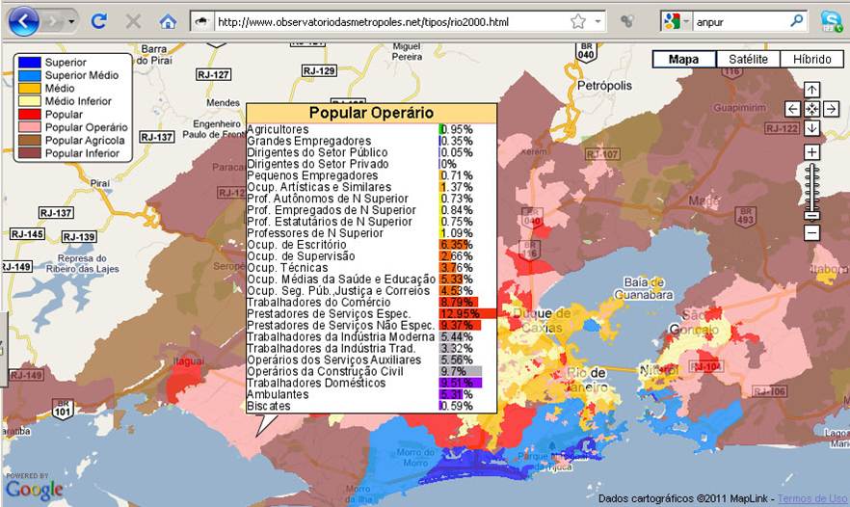Click the Médio Inferior legend label

pyautogui.click(x=78, y=101)
